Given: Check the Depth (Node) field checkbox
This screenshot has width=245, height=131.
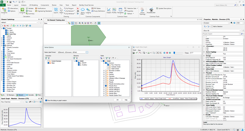Looking at the screenshot, I should pos(108,69).
